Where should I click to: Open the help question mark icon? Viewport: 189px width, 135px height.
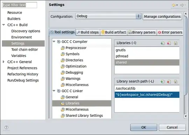click(6, 127)
